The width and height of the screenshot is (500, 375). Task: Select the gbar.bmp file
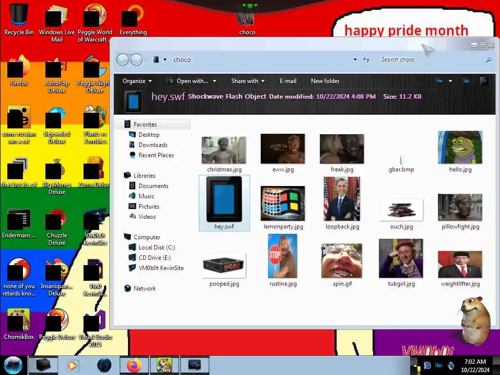[x=401, y=164]
